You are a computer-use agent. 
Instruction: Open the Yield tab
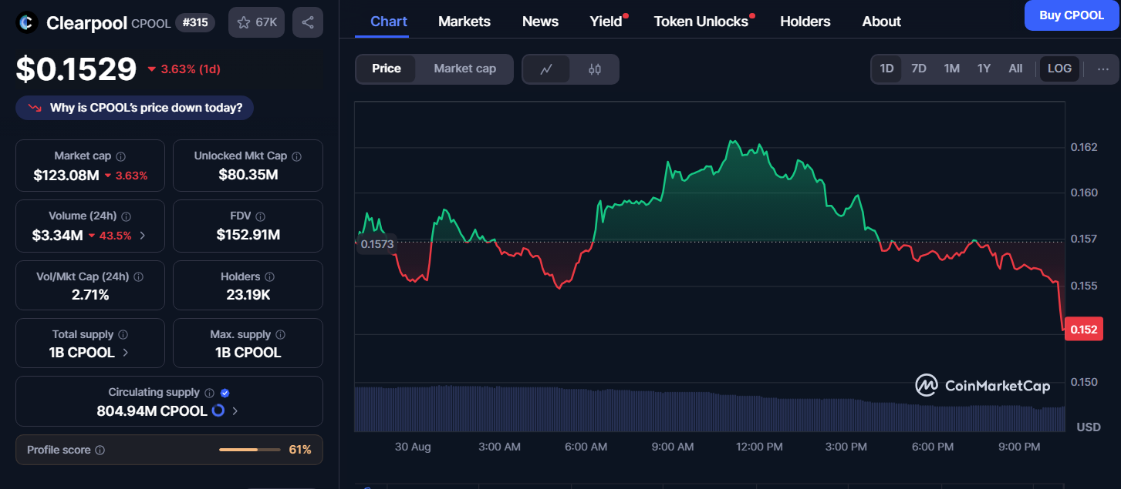coord(606,22)
